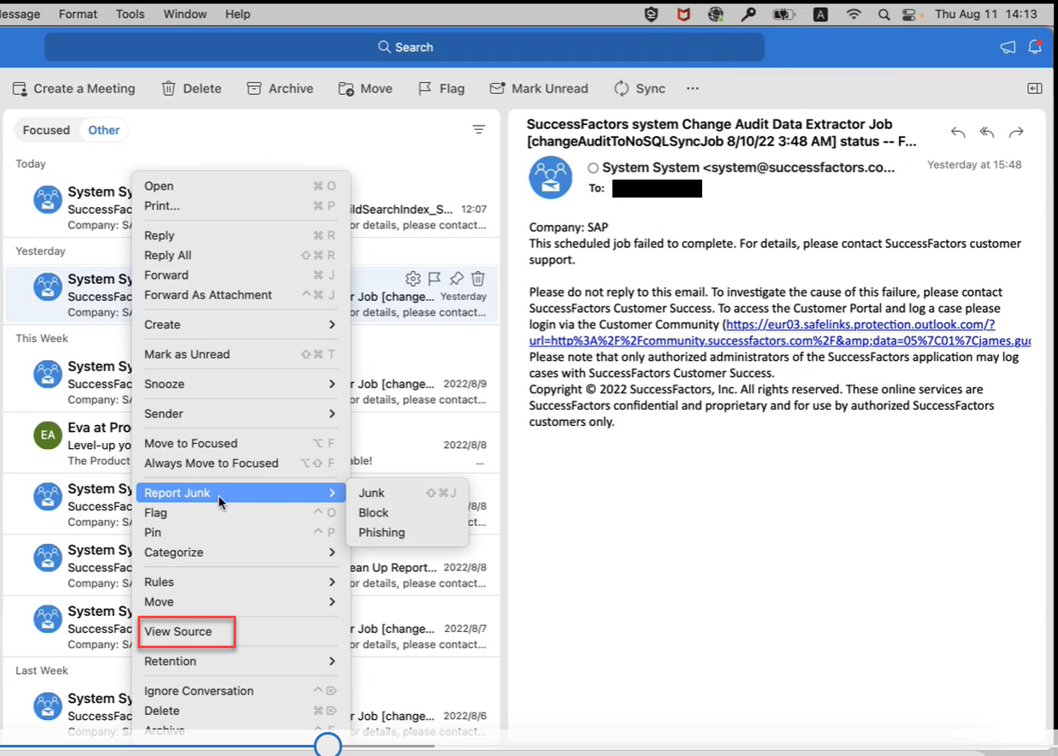Click flag icon on selected Yesterday message
This screenshot has height=756, width=1058.
tap(434, 279)
